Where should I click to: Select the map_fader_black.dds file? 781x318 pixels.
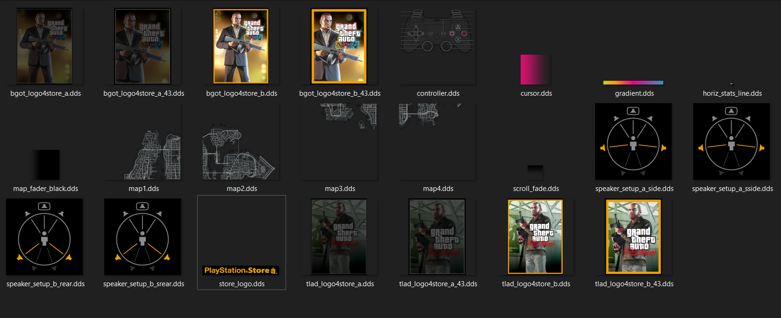46,165
